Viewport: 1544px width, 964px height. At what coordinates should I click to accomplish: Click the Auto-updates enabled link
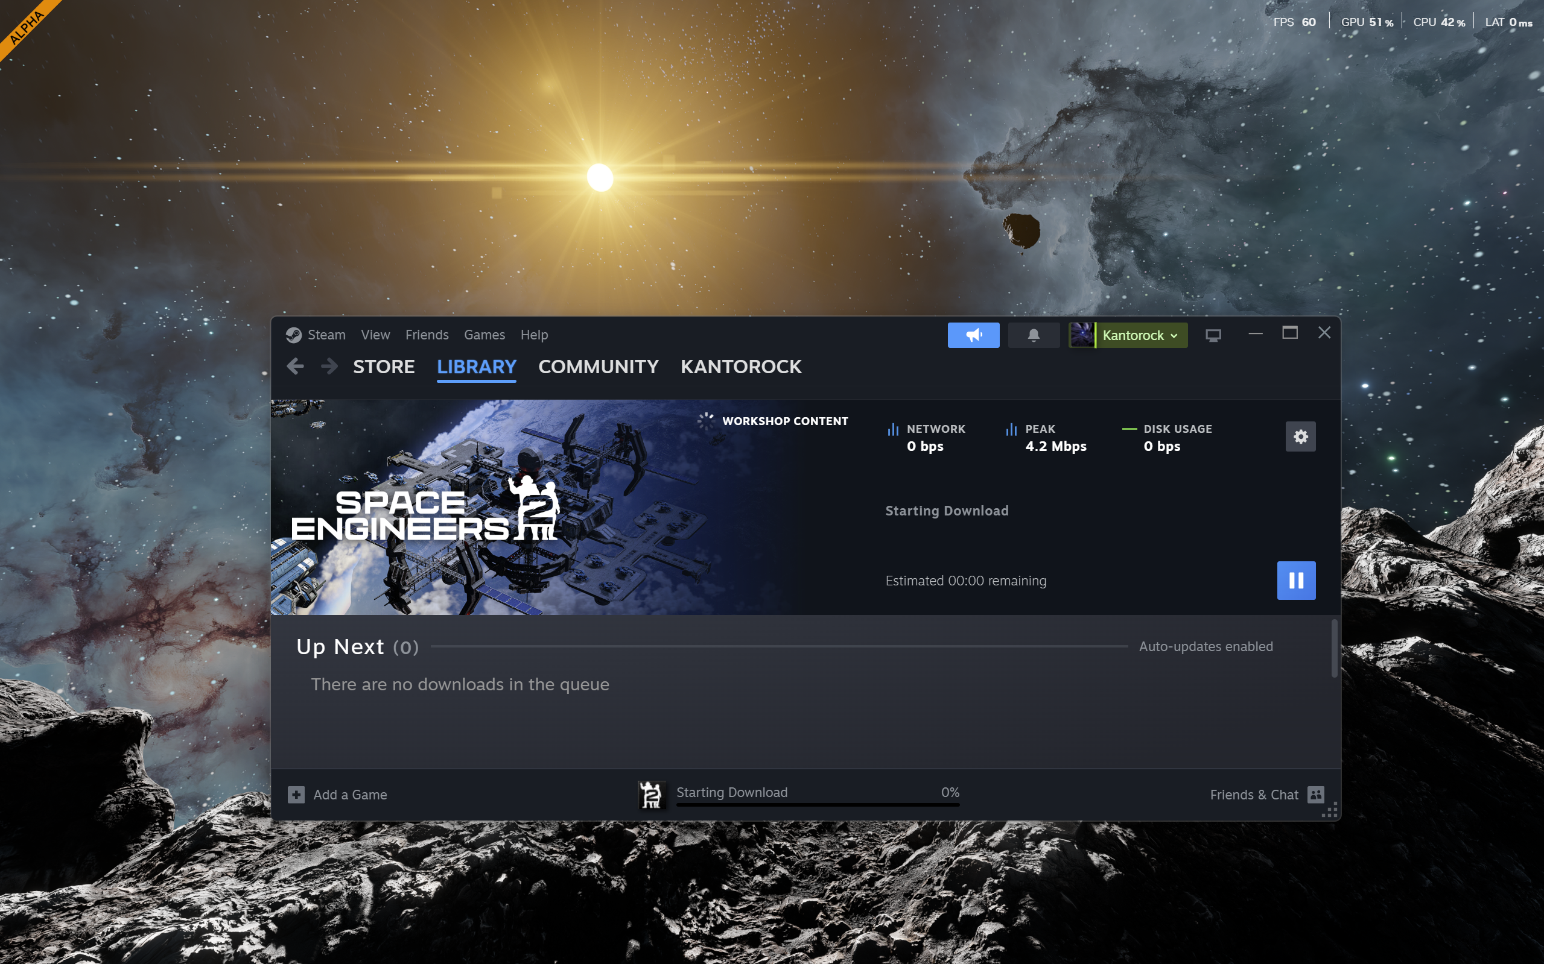pyautogui.click(x=1206, y=646)
